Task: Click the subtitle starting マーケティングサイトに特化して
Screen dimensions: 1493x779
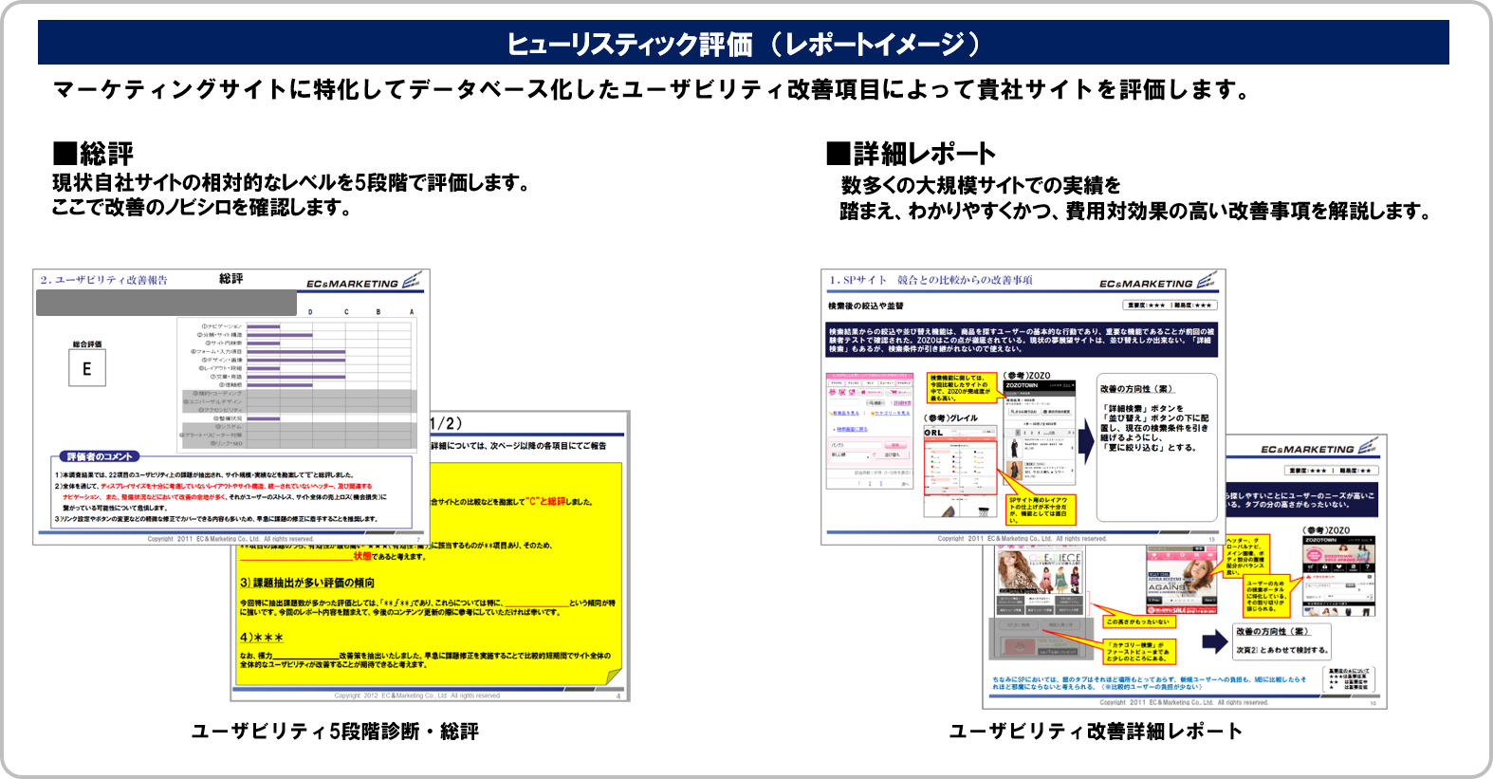Action: point(653,89)
